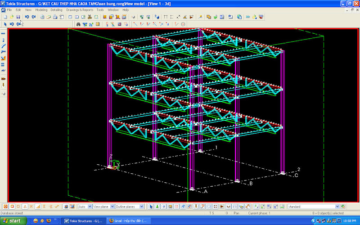Image resolution: width=360 pixels, height=225 pixels.
Task: Open the Drawings & Reports menu
Action: click(x=80, y=9)
